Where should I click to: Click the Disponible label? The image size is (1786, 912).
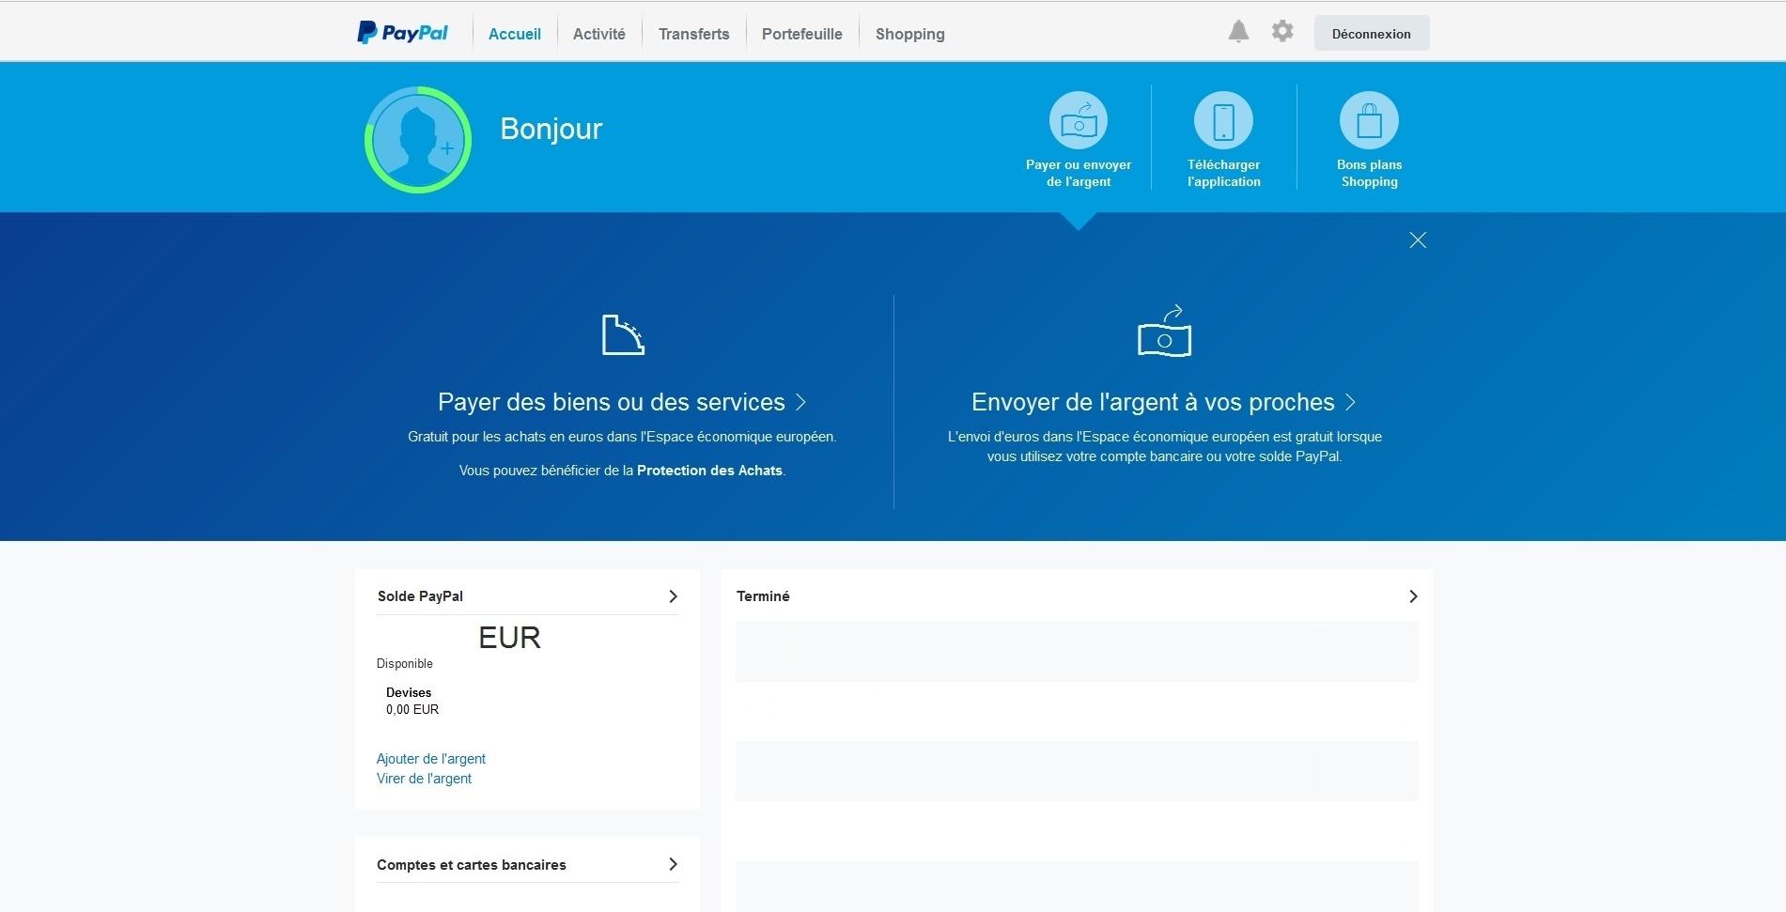[405, 664]
